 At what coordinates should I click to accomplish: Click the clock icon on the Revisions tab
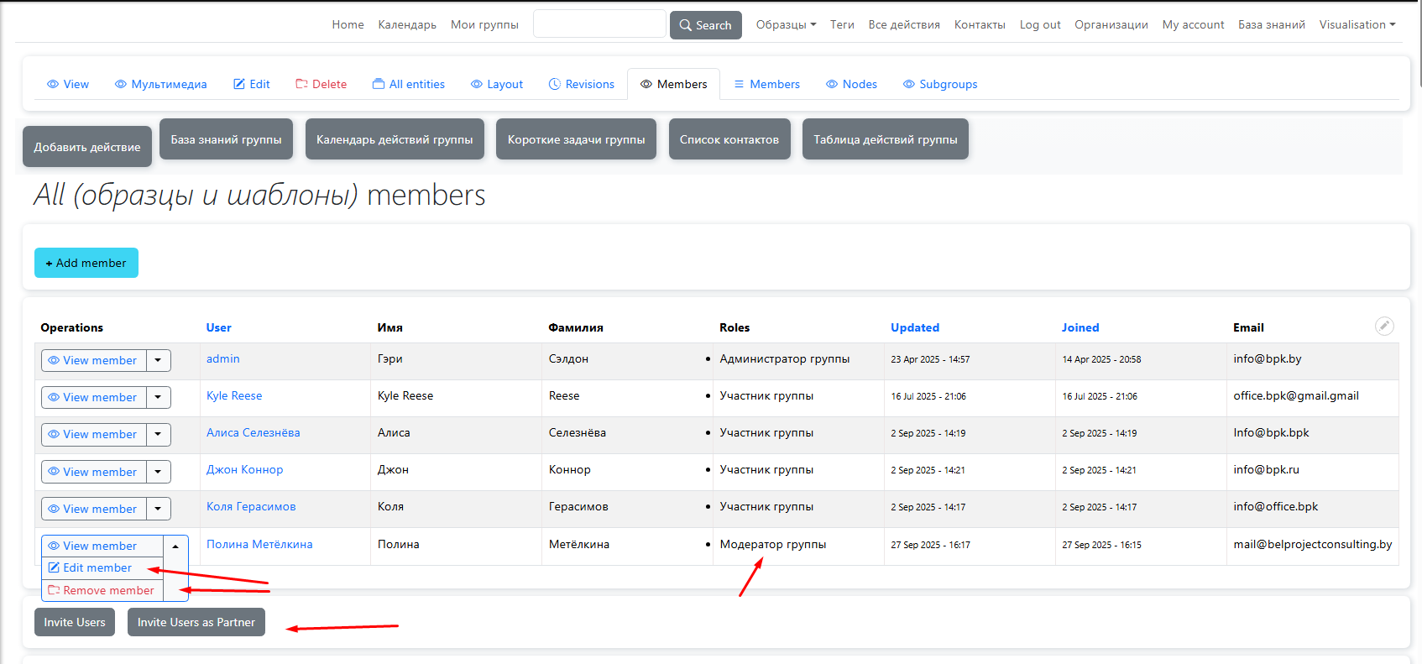(x=554, y=85)
